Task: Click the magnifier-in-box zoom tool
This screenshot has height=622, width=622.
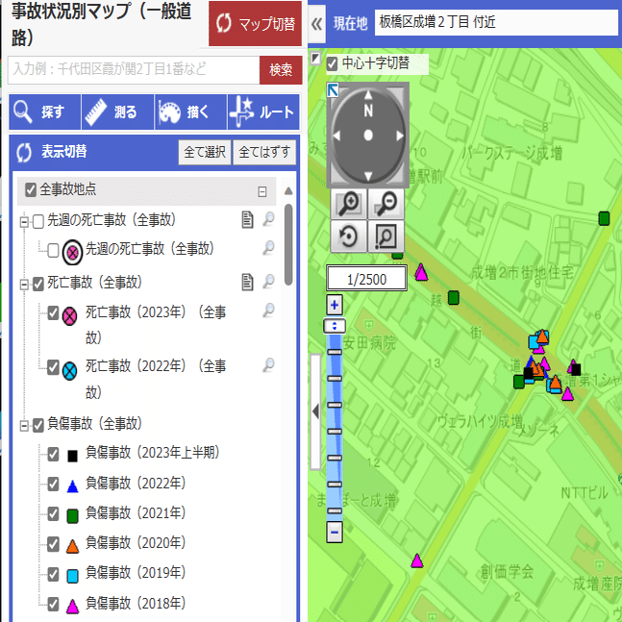Action: (x=386, y=236)
